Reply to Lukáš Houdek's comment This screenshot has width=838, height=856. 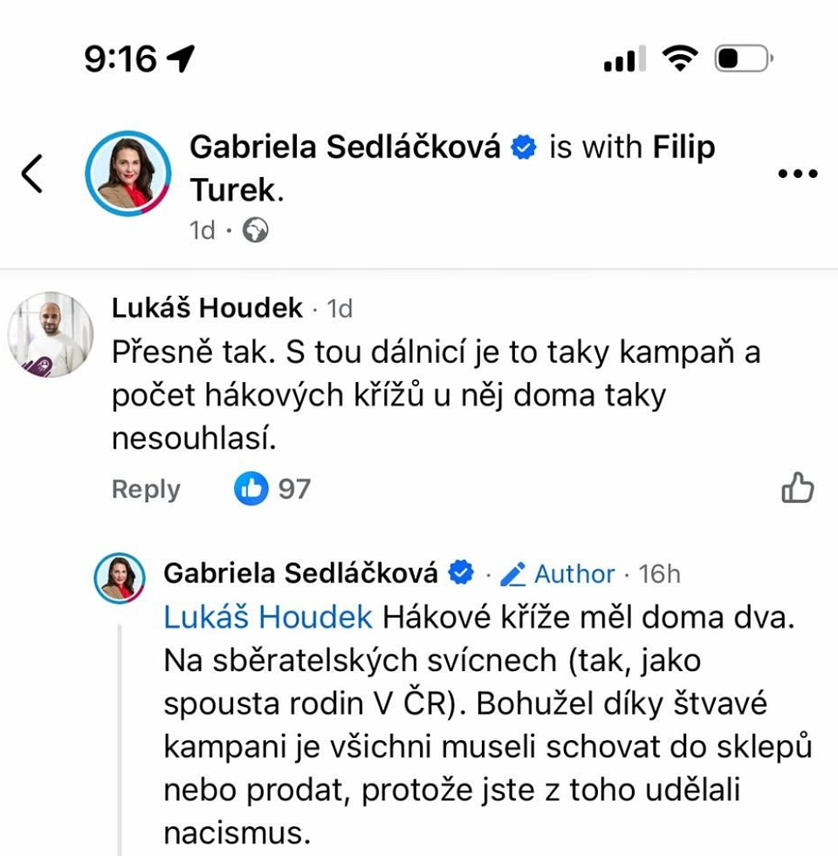(x=146, y=490)
